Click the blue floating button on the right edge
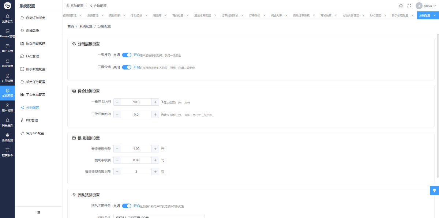Screen dimensions: 439x218 point(435,191)
